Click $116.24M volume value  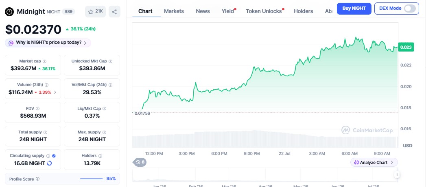pyautogui.click(x=20, y=92)
